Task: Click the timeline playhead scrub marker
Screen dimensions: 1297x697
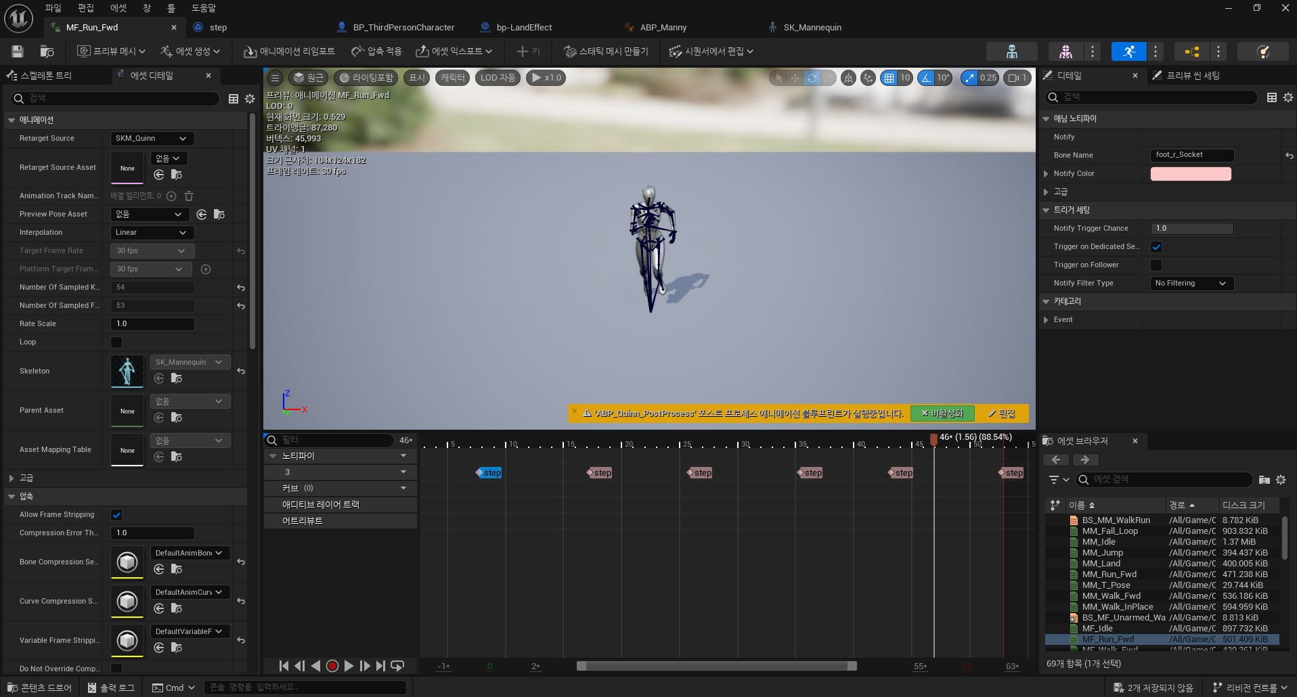Action: click(x=934, y=440)
